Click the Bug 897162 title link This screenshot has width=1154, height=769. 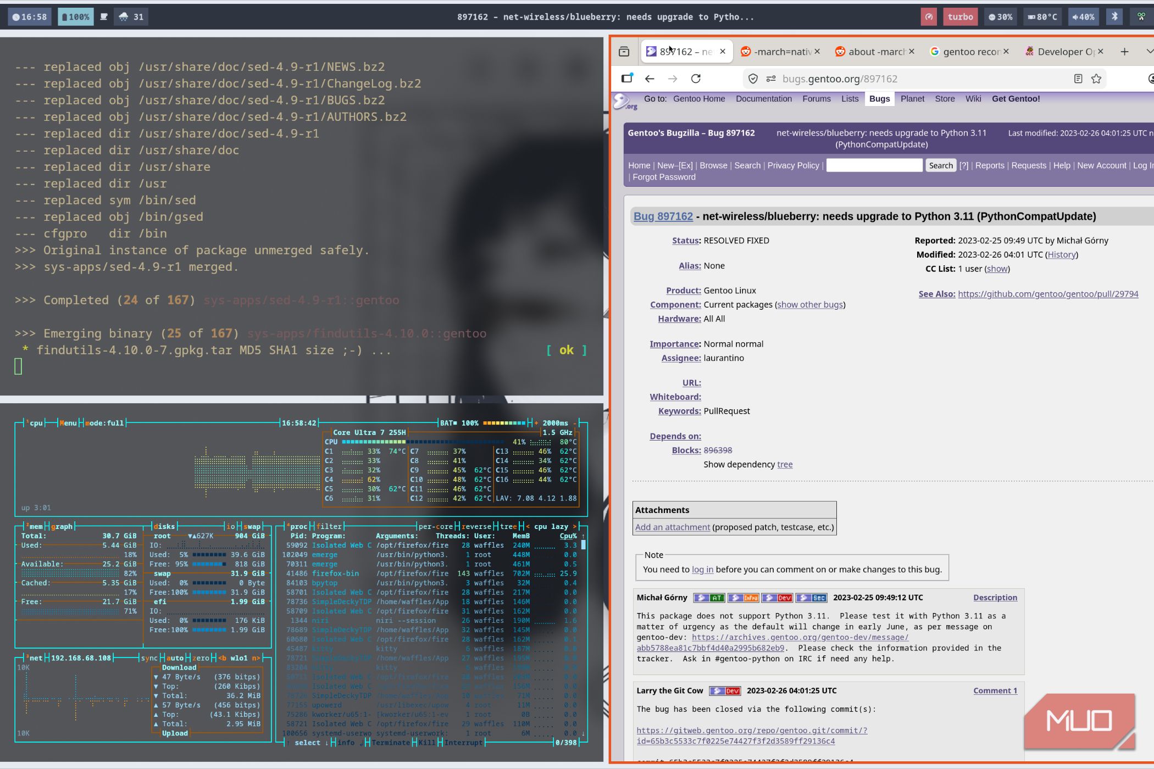[663, 216]
